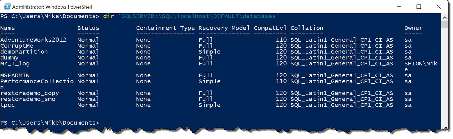Click the Administrator: Windows PowerShell title text
This screenshot has width=453, height=139.
point(52,7)
